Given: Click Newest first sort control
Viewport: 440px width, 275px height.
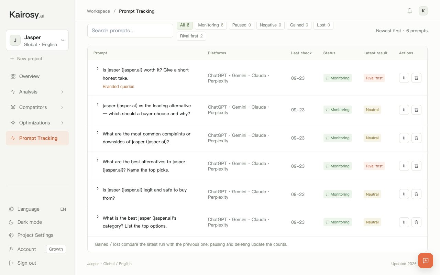Looking at the screenshot, I should (388, 31).
